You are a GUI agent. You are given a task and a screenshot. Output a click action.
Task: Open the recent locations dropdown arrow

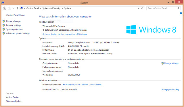click(14, 8)
